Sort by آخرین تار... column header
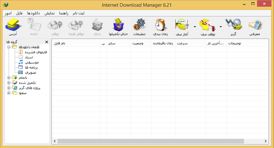Viewport: 274px width, 148px height. click(216, 43)
